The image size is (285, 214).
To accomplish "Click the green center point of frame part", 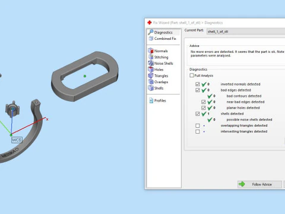I will pos(85,76).
